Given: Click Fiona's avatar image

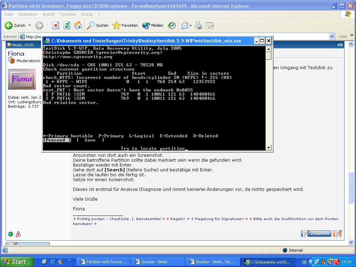Looking at the screenshot, I should (22, 79).
